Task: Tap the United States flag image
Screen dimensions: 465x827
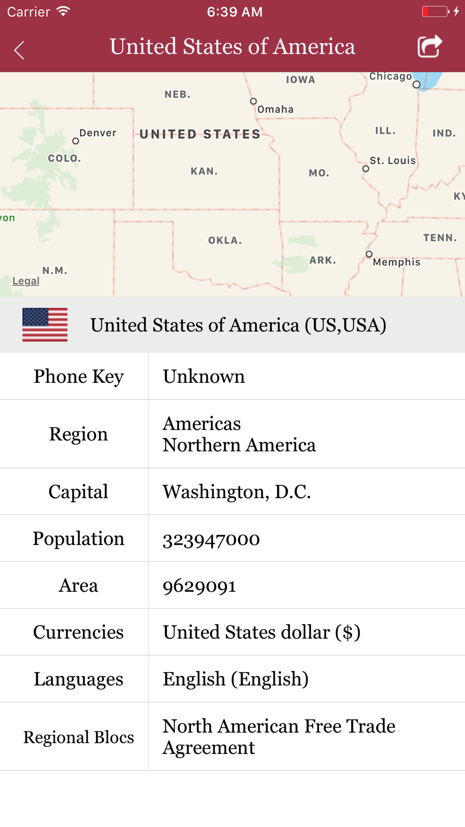Action: click(45, 325)
